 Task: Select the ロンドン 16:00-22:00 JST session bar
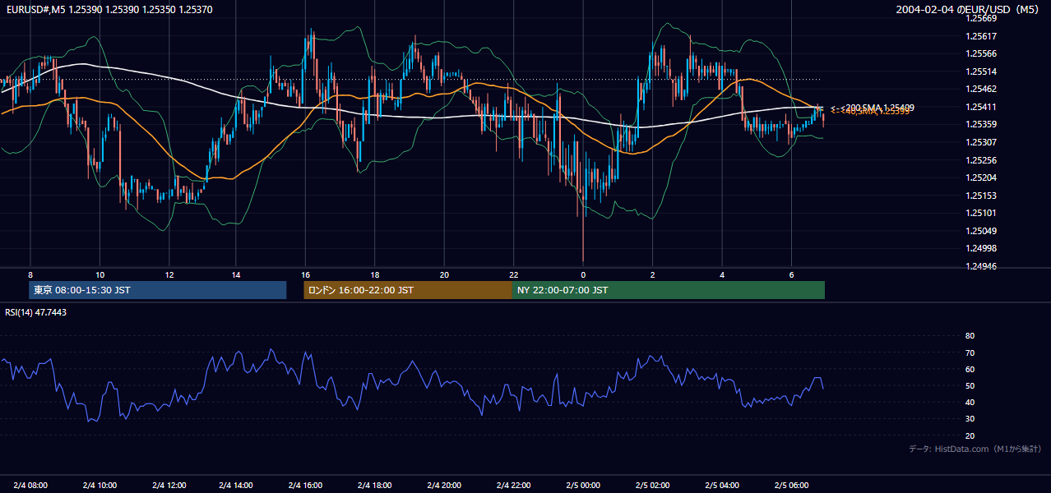pyautogui.click(x=408, y=290)
